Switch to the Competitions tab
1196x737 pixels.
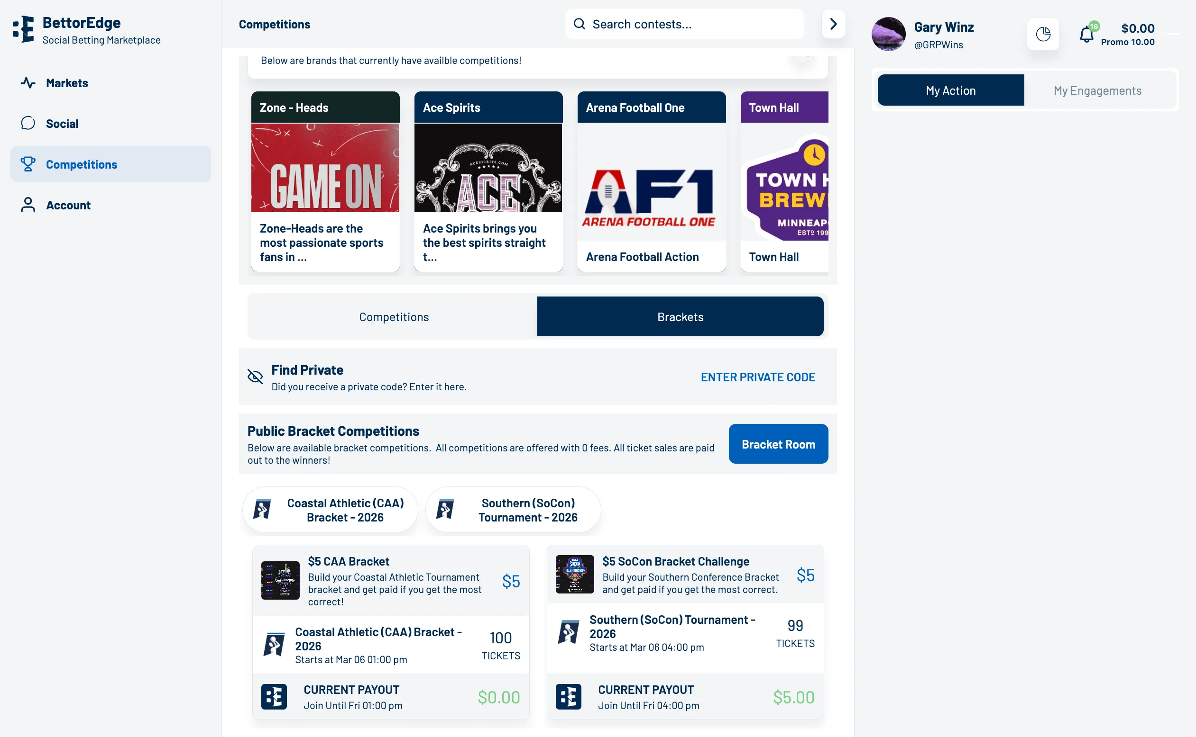(x=394, y=317)
